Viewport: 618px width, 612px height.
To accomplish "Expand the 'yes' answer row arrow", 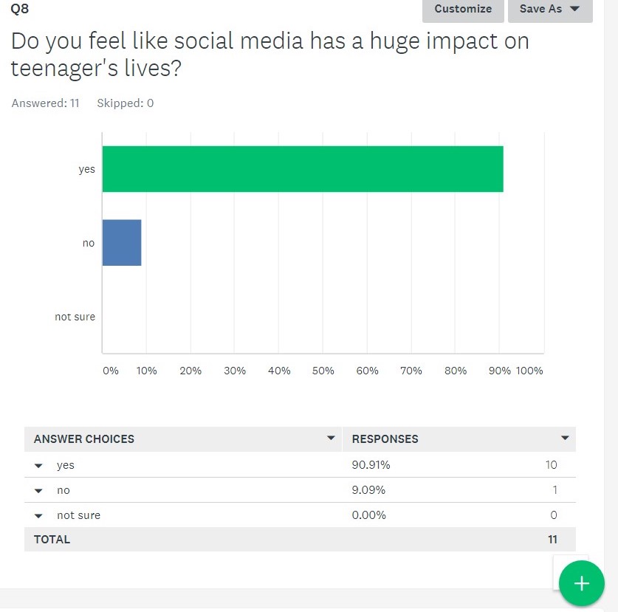I will [x=38, y=466].
